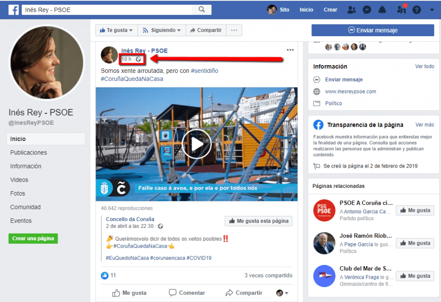Screen dimensions: 441x302
Task: Click the Crear una página green button
Action: tap(33, 238)
